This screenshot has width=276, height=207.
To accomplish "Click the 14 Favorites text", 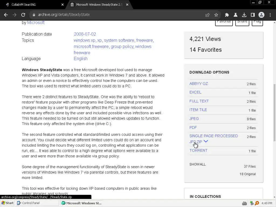I will coord(206,50).
